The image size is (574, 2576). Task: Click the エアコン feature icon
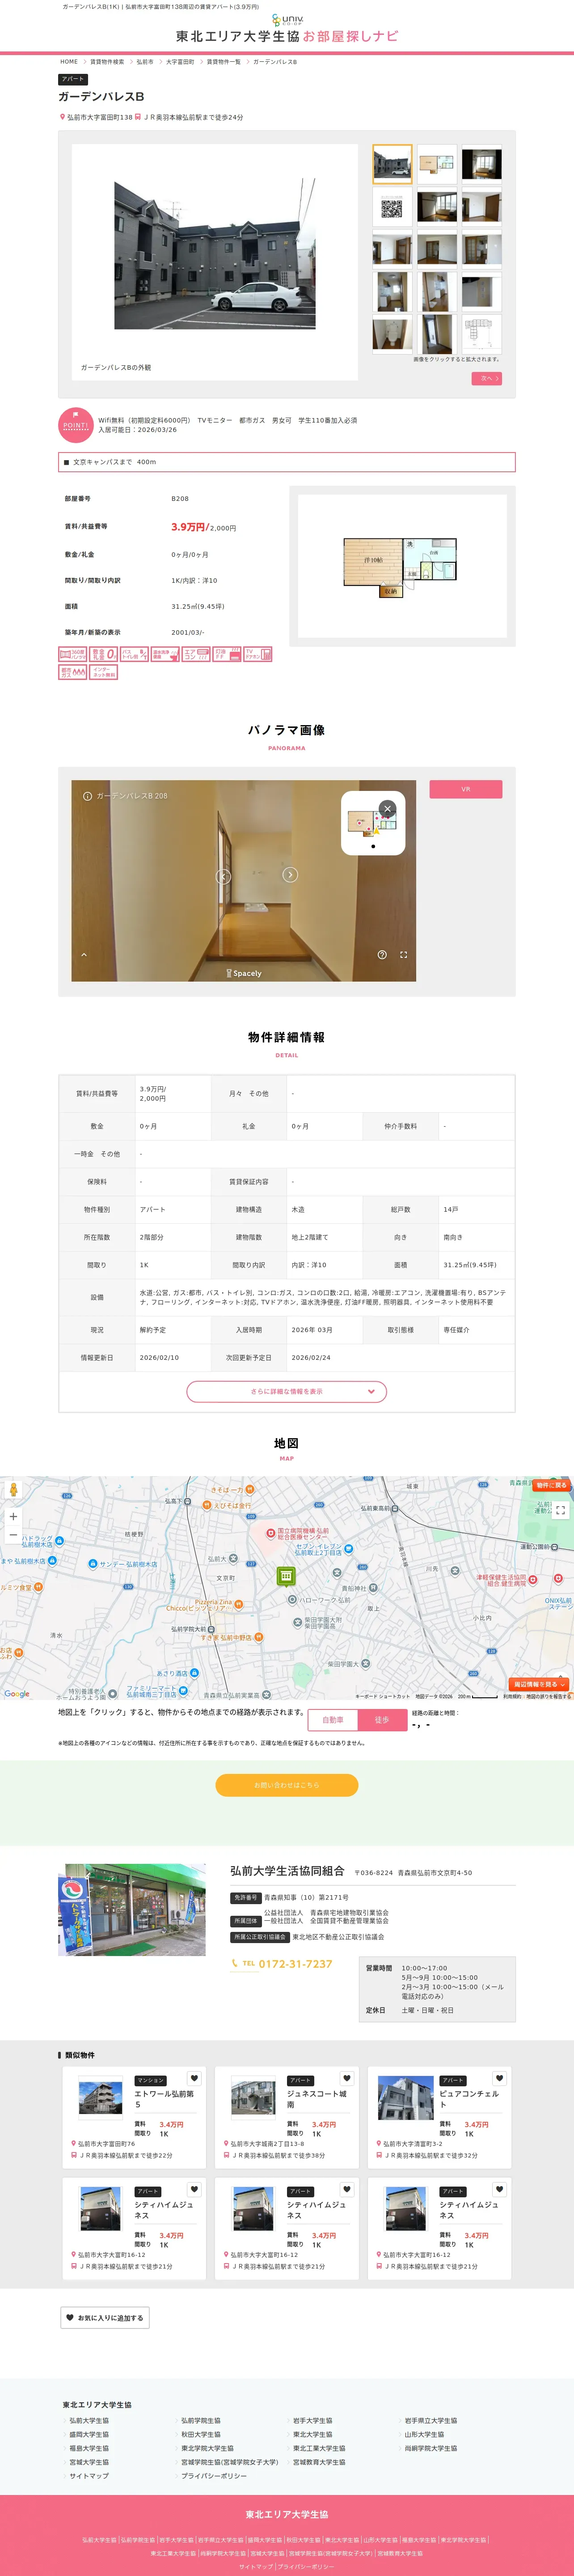point(196,654)
